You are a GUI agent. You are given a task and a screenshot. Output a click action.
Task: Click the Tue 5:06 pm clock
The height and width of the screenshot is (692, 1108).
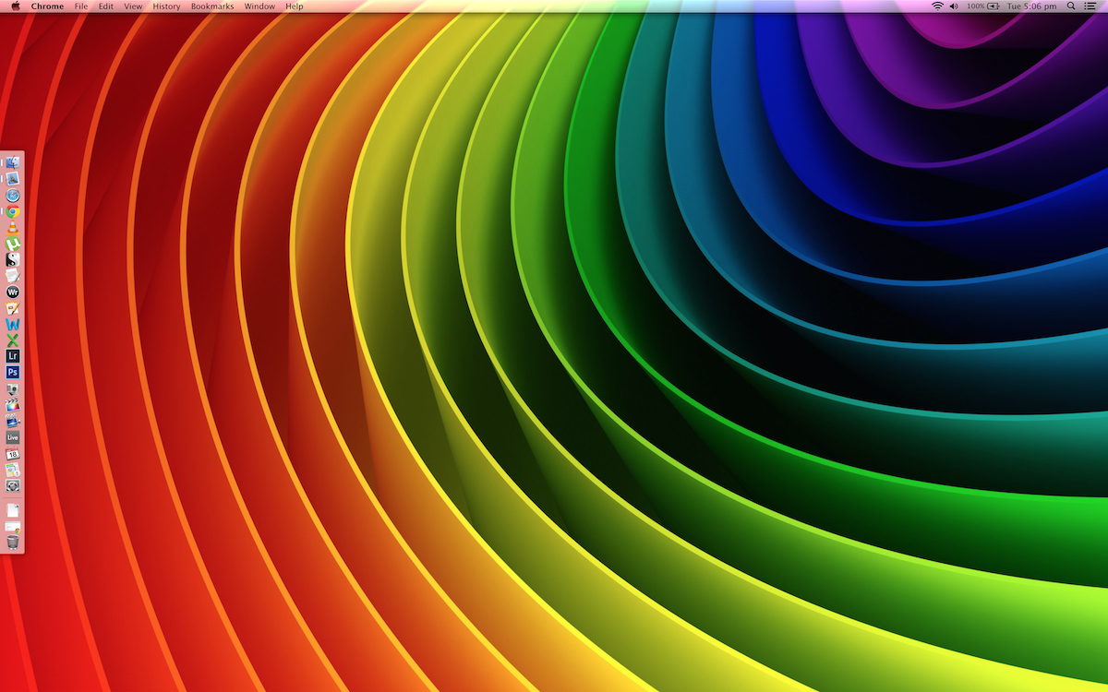coord(1031,6)
